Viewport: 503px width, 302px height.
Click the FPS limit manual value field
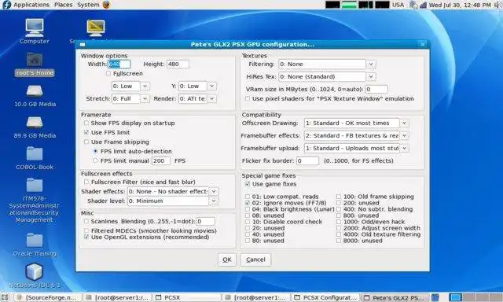[x=161, y=160]
